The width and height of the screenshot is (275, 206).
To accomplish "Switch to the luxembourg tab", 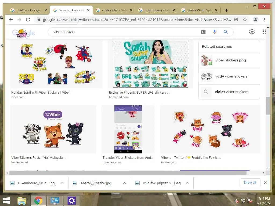I will [157, 10].
